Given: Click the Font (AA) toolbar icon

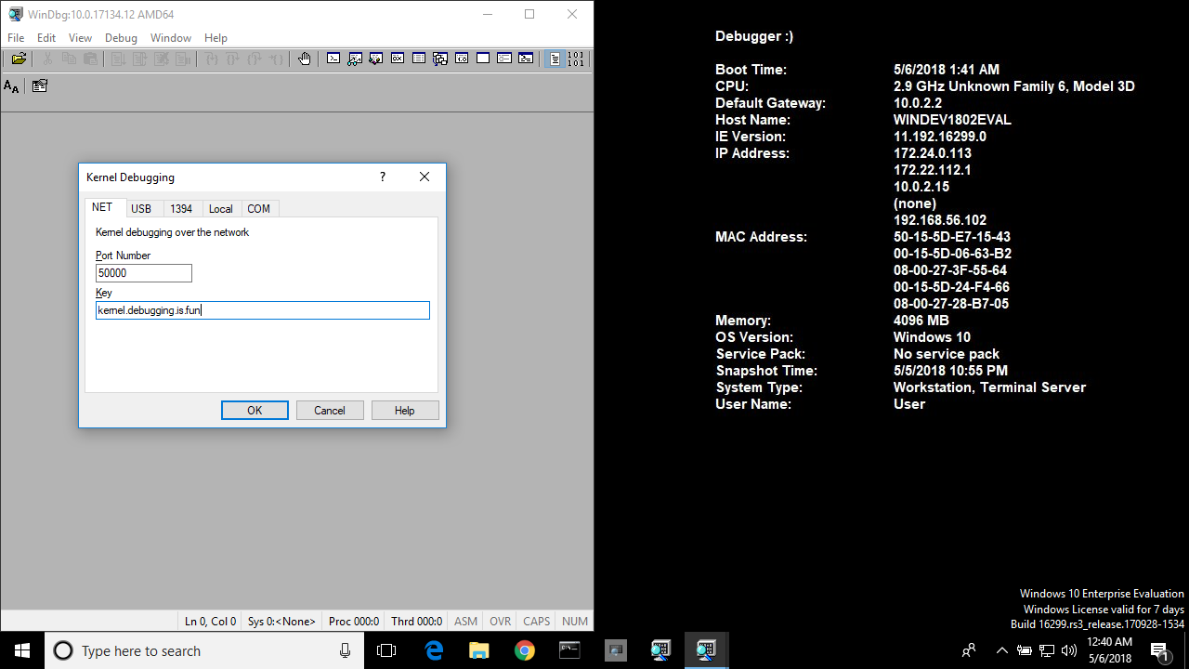Looking at the screenshot, I should point(11,86).
